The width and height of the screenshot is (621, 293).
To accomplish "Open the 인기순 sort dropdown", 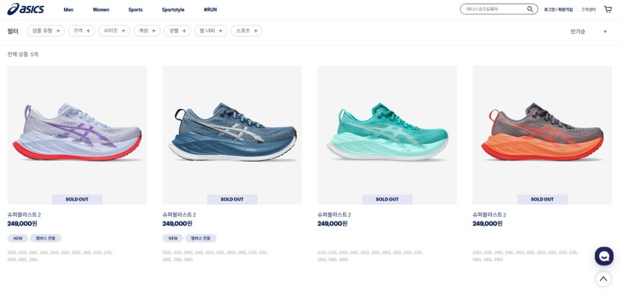I will pyautogui.click(x=589, y=32).
